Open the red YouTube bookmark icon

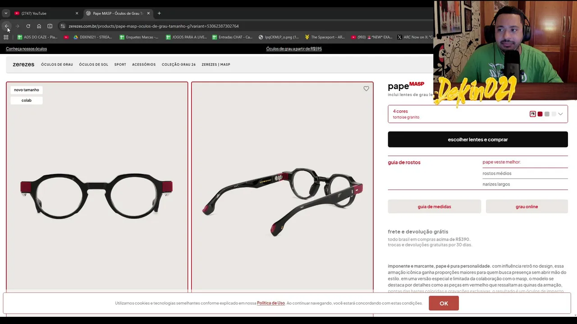[66, 37]
